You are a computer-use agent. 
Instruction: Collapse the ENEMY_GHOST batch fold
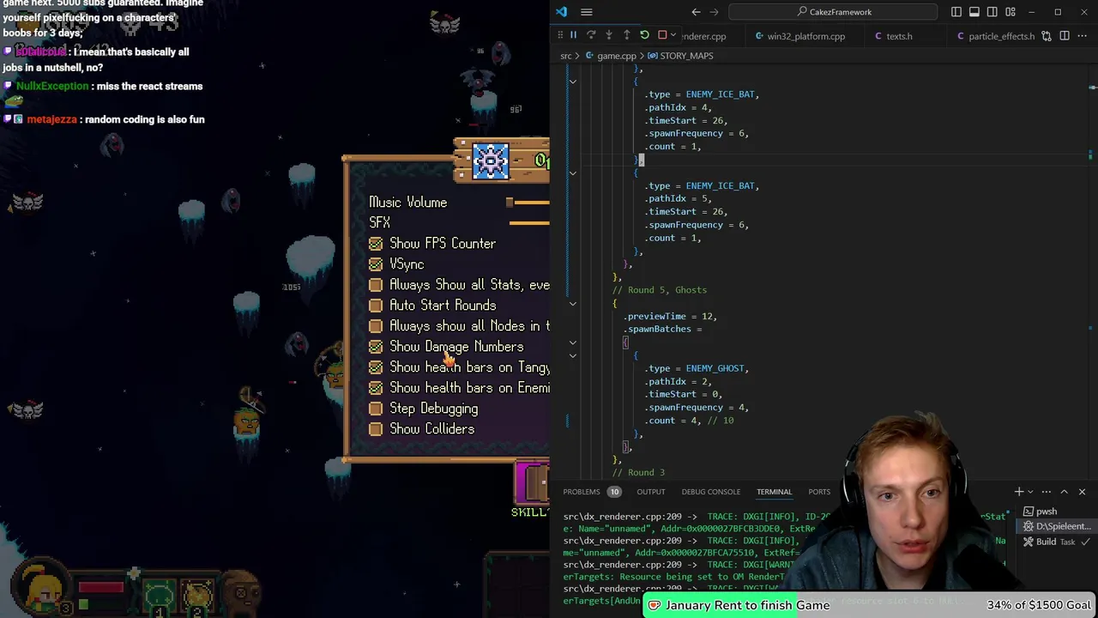tap(573, 355)
